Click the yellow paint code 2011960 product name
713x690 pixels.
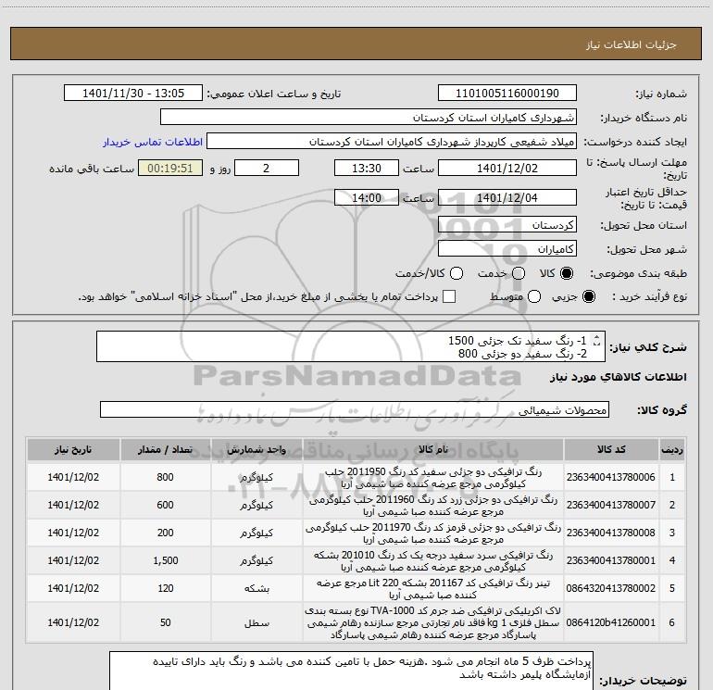tap(433, 506)
